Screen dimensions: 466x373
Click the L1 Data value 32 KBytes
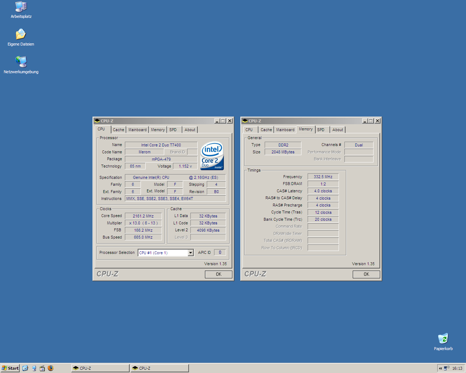tap(208, 216)
